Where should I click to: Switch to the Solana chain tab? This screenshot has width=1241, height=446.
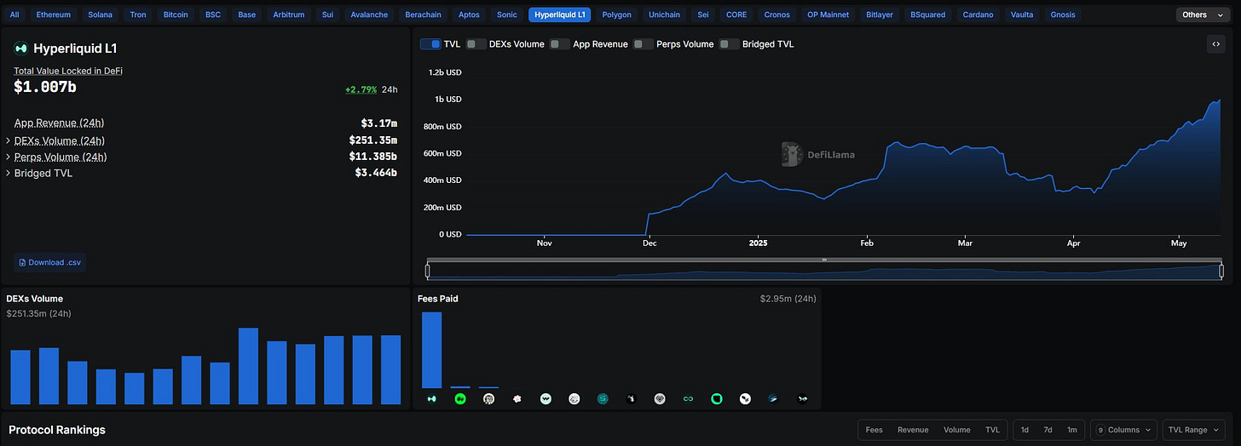coord(101,14)
